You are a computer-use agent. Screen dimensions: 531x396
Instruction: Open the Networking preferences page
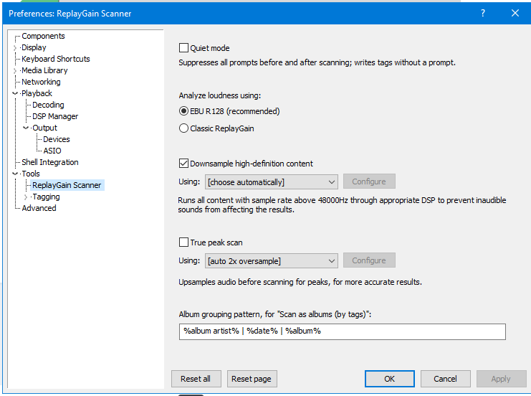[x=41, y=82]
